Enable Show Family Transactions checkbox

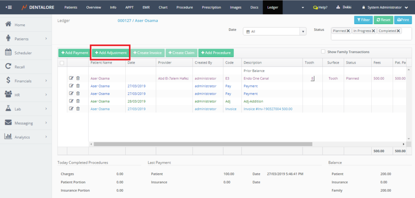pos(323,52)
